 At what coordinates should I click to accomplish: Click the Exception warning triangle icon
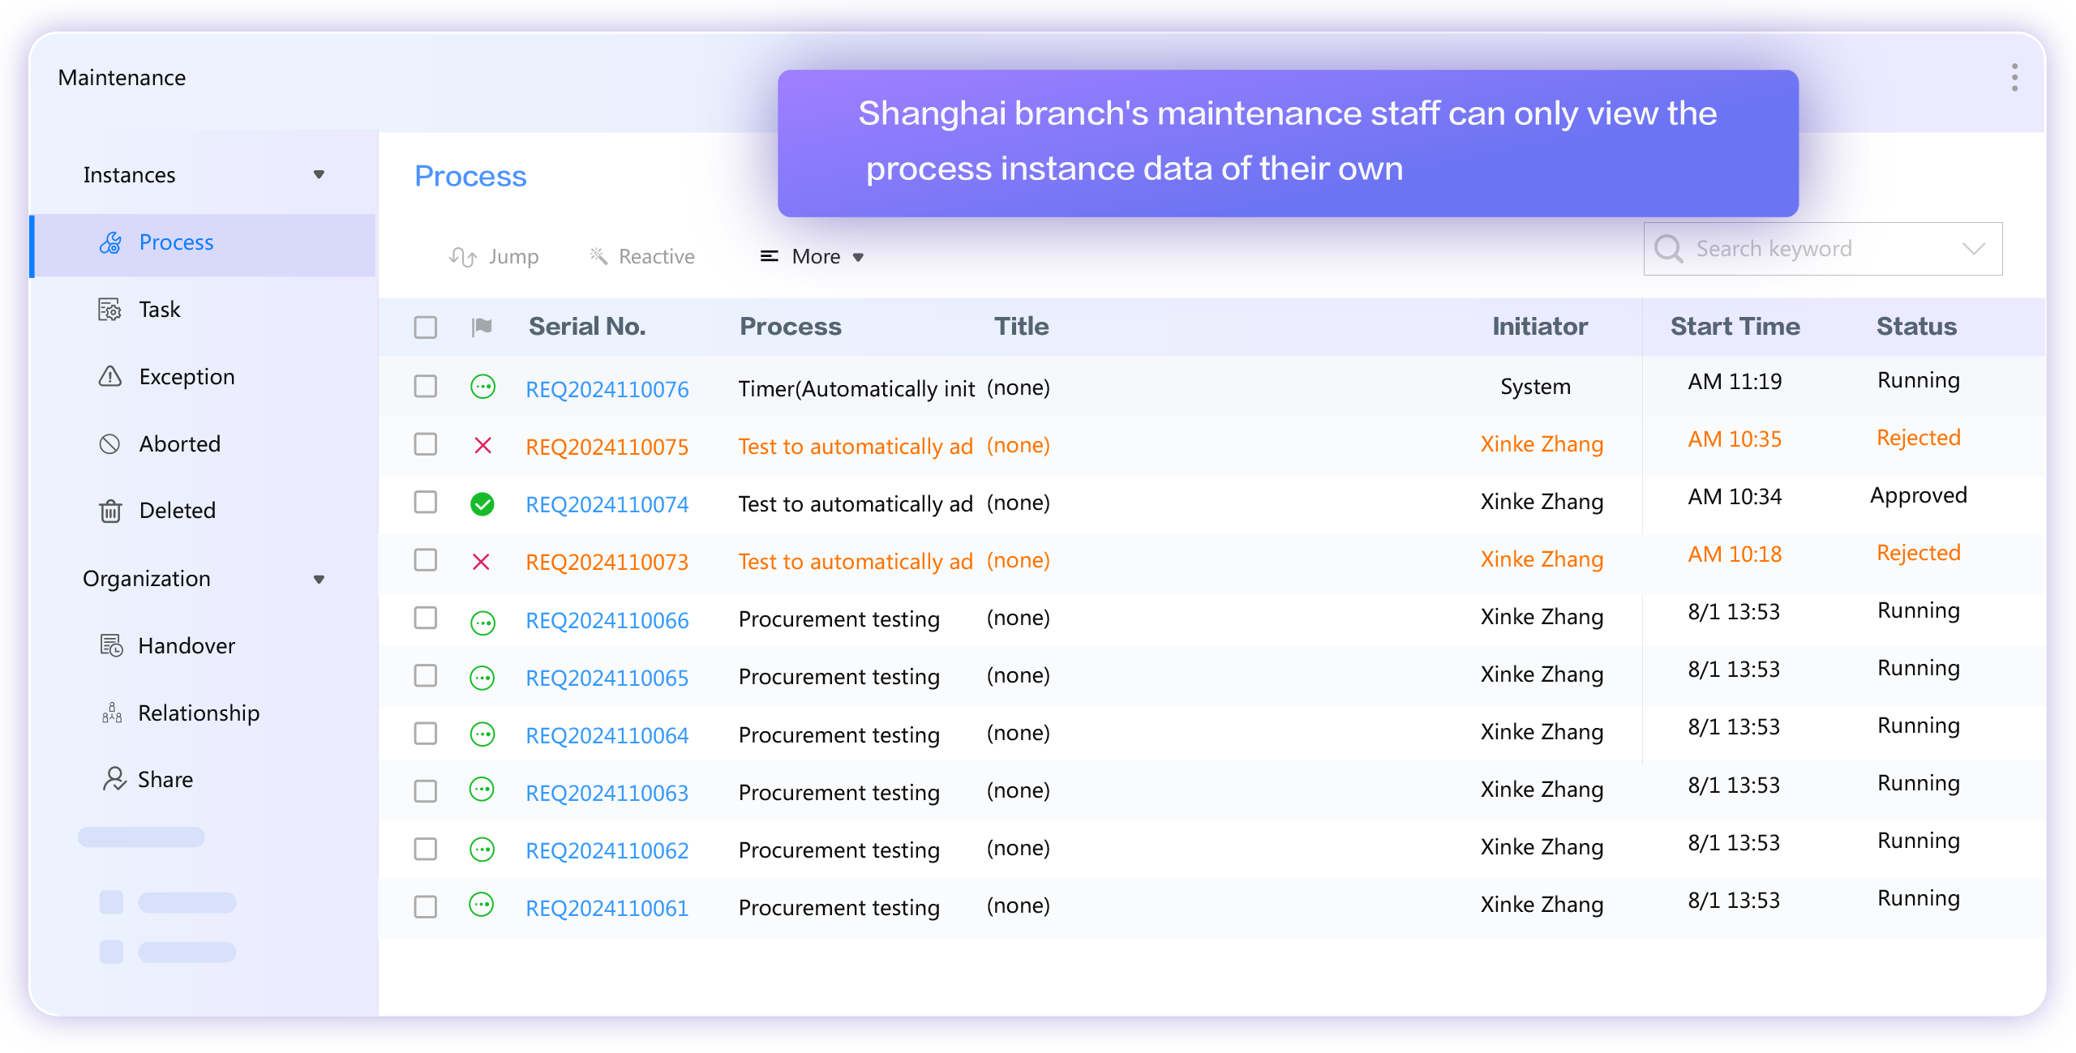[x=109, y=377]
